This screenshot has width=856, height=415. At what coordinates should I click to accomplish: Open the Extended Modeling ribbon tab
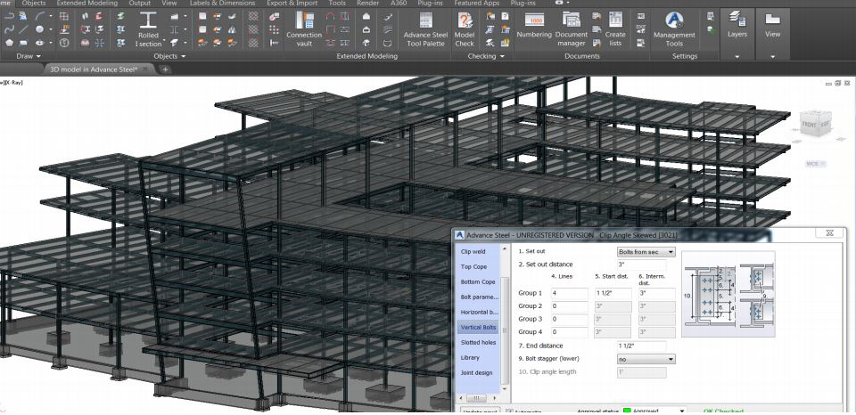(x=87, y=4)
